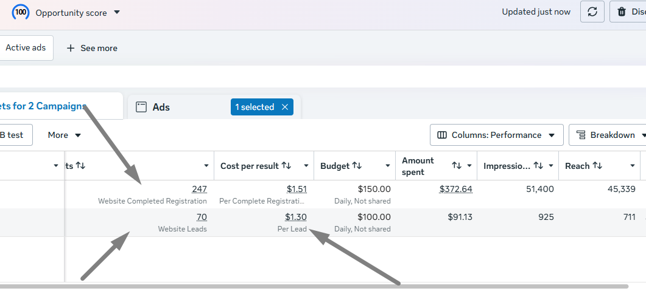The height and width of the screenshot is (291, 646).
Task: Click See more to add filters
Action: click(92, 48)
